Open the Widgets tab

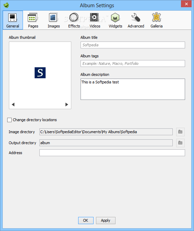[x=115, y=20]
